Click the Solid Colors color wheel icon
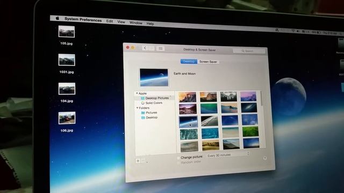 143,103
